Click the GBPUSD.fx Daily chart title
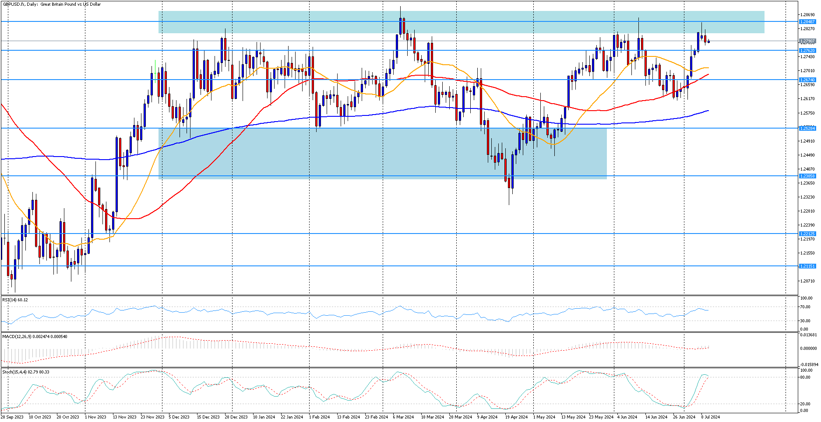Viewport: 821px width, 422px height. [52, 4]
